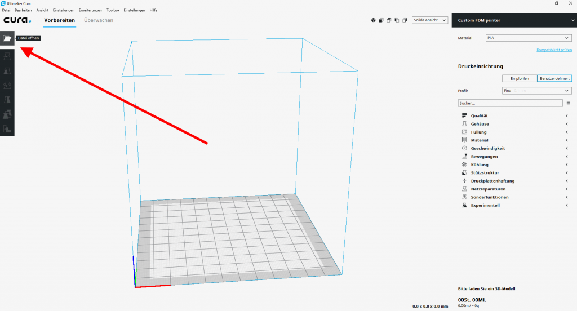Switch camera to left side view icon
The width and height of the screenshot is (577, 311).
pyautogui.click(x=397, y=20)
